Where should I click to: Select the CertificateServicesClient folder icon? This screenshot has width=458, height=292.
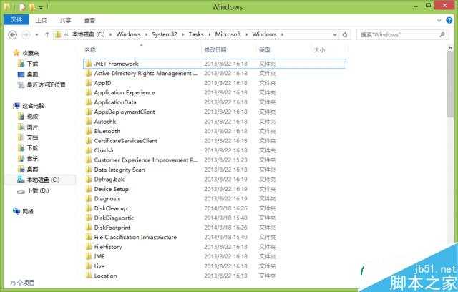point(89,141)
